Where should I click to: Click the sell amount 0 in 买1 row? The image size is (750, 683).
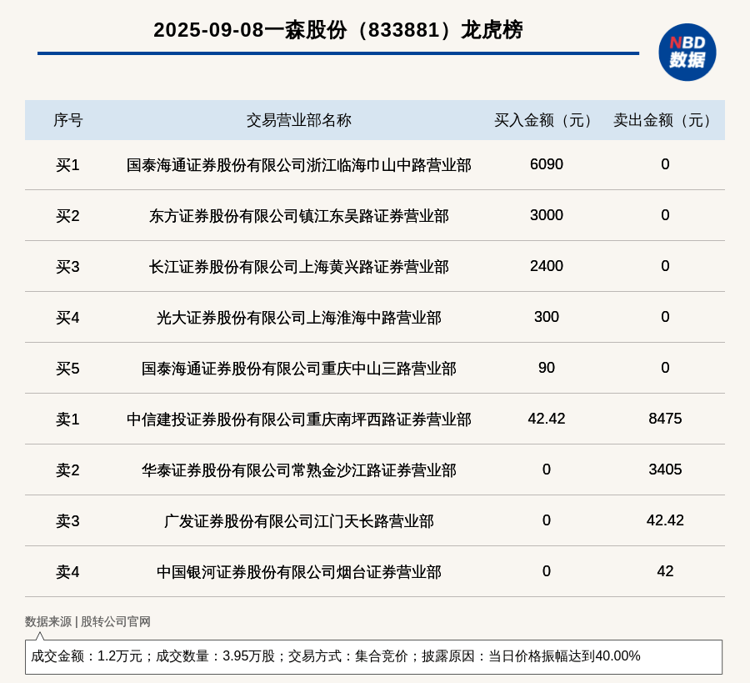click(665, 164)
